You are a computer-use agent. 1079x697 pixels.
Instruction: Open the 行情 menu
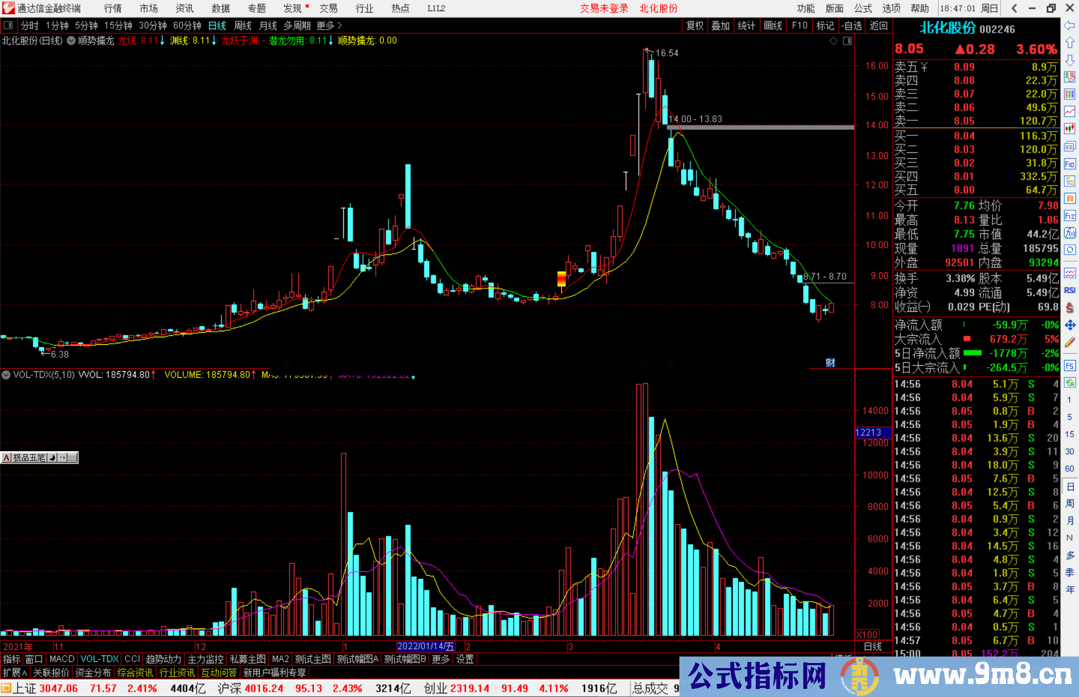(112, 8)
